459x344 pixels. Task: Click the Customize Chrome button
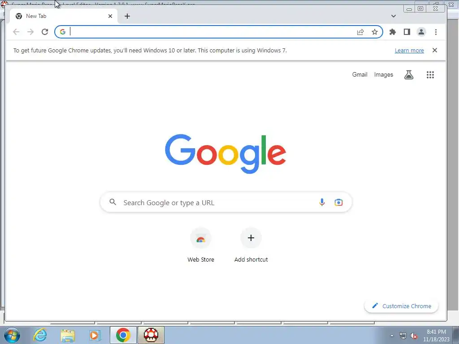[401, 306]
